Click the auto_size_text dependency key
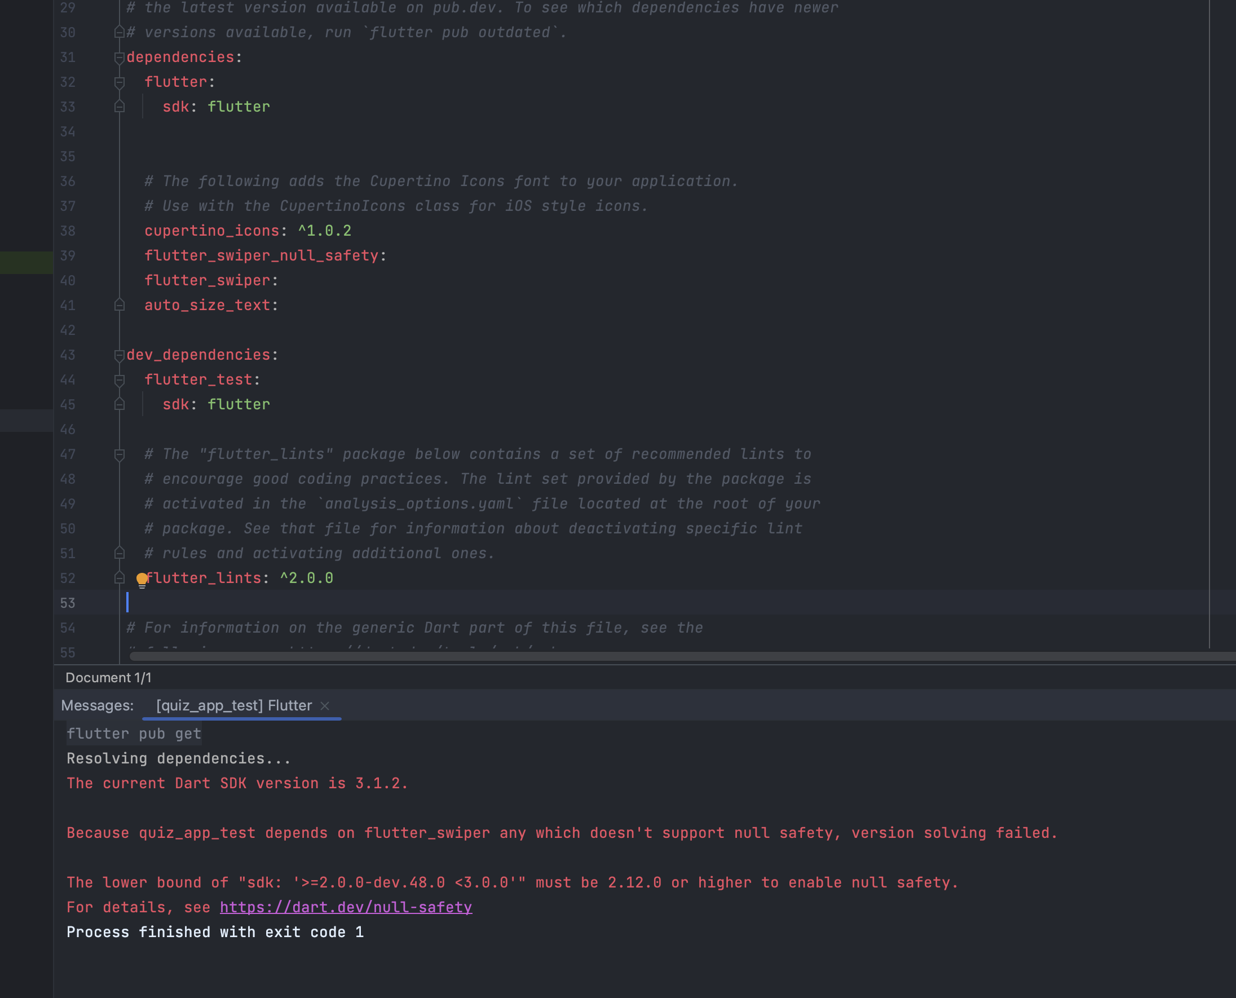This screenshot has height=998, width=1236. [207, 305]
